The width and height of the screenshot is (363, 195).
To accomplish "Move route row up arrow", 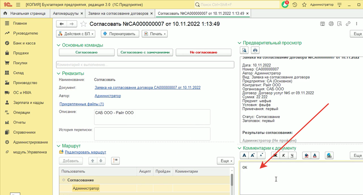I will [x=92, y=161].
